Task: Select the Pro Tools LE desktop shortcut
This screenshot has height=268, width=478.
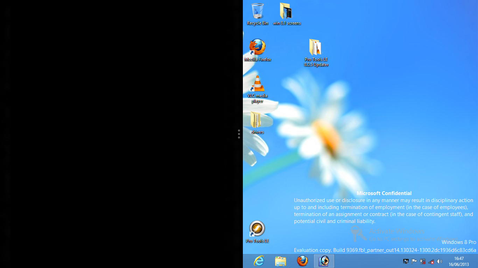Action: click(257, 232)
